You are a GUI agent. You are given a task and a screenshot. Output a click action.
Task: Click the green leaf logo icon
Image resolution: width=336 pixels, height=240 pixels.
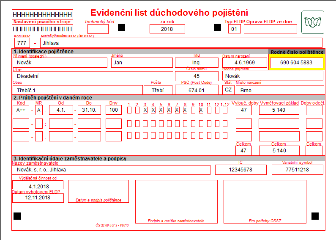313,22
